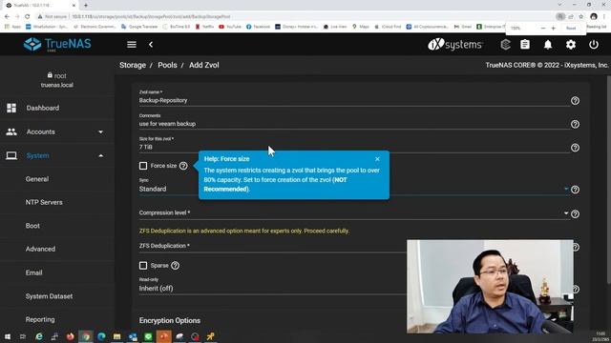Click the power icon
This screenshot has width=611, height=343.
pos(594,45)
